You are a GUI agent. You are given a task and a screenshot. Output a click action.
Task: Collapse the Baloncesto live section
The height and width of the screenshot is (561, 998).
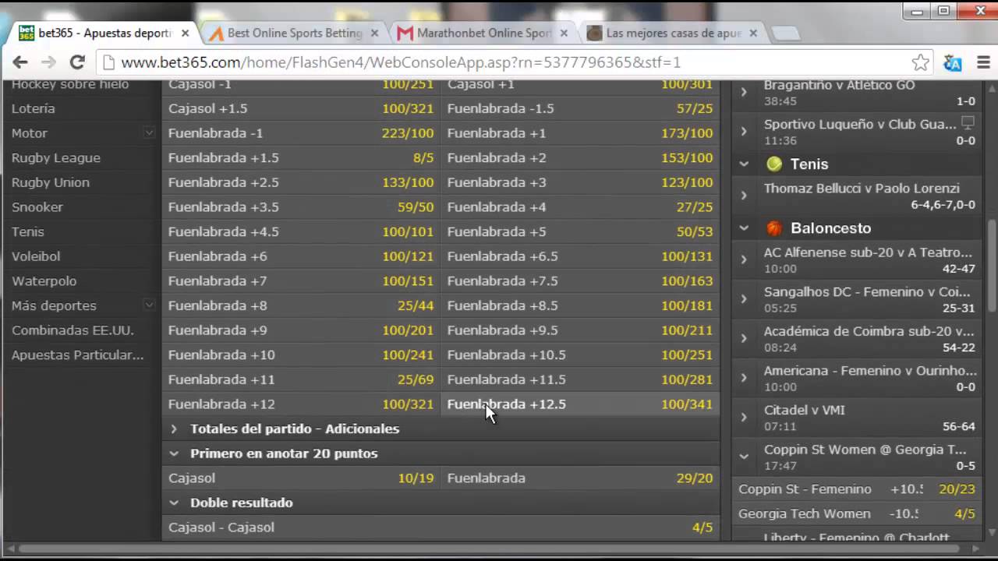click(x=744, y=228)
